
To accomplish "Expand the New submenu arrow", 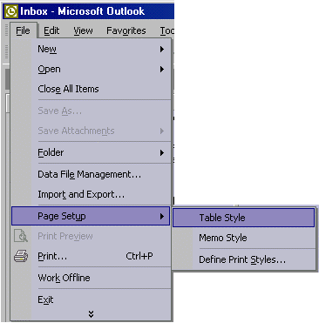I will click(162, 49).
